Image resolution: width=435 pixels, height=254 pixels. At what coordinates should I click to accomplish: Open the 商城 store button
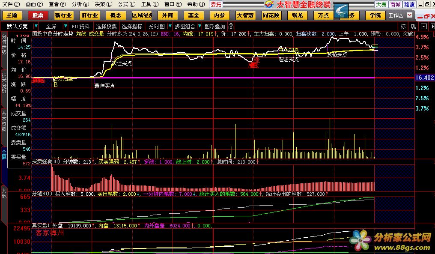pyautogui.click(x=395, y=4)
